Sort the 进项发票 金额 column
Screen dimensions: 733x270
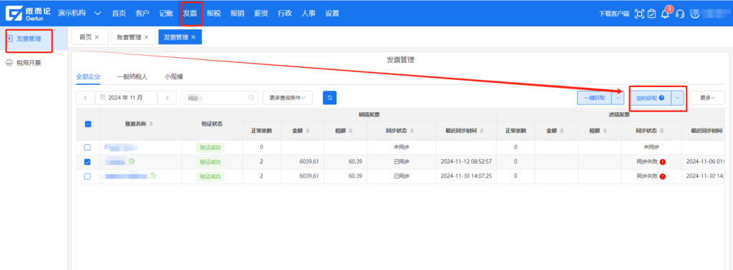562,131
